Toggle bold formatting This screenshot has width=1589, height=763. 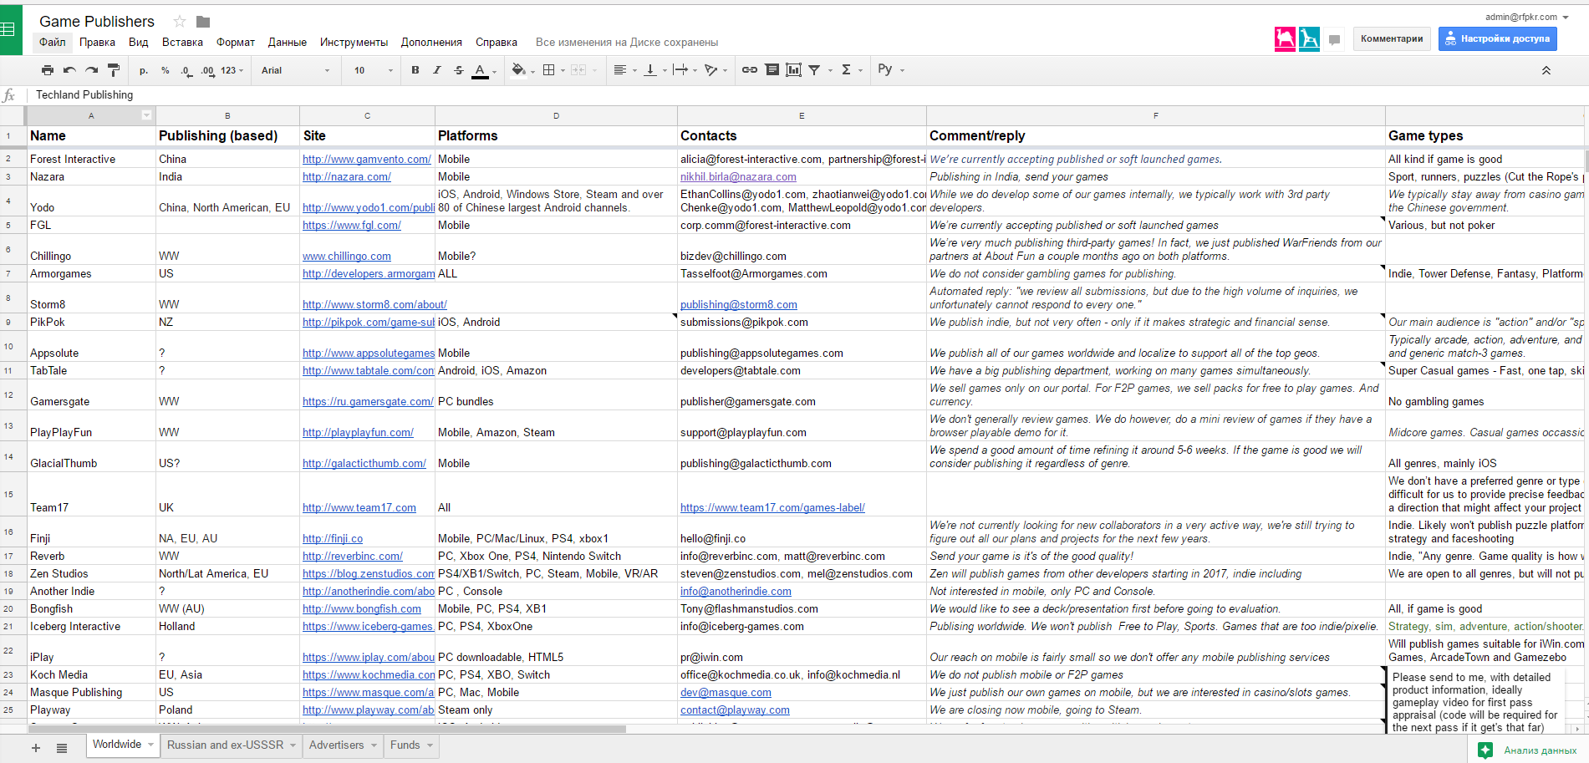click(415, 70)
